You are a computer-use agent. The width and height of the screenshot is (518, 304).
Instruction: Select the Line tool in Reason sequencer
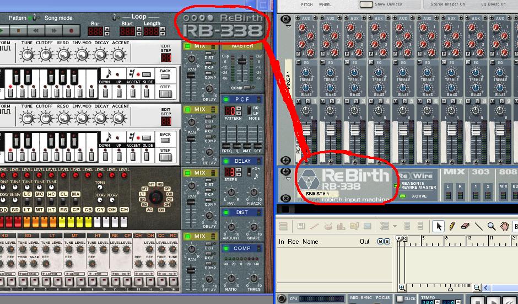tap(478, 226)
